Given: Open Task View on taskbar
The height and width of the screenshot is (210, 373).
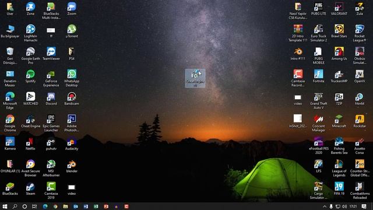Looking at the screenshot, I should tap(34, 206).
